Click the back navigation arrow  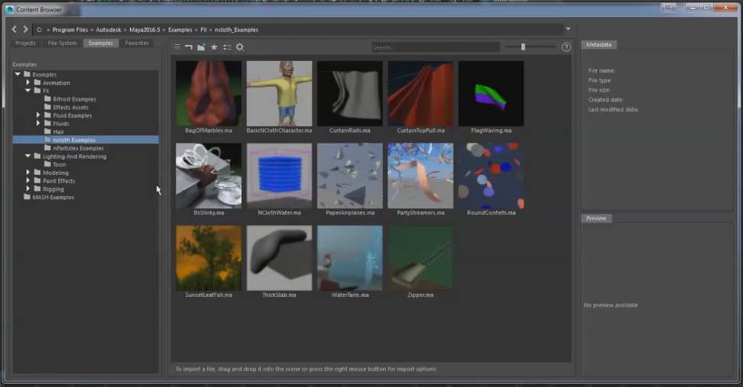[15, 29]
